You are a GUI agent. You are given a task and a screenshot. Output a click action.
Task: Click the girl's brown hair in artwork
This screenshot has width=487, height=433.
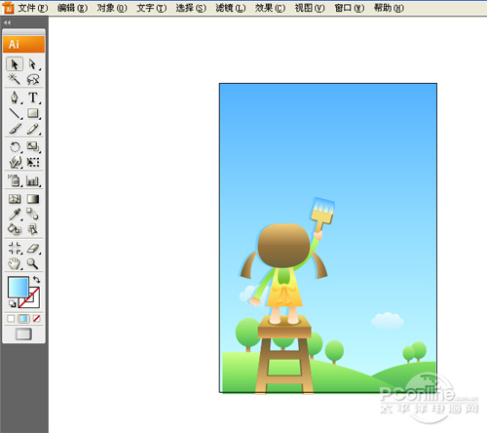283,246
